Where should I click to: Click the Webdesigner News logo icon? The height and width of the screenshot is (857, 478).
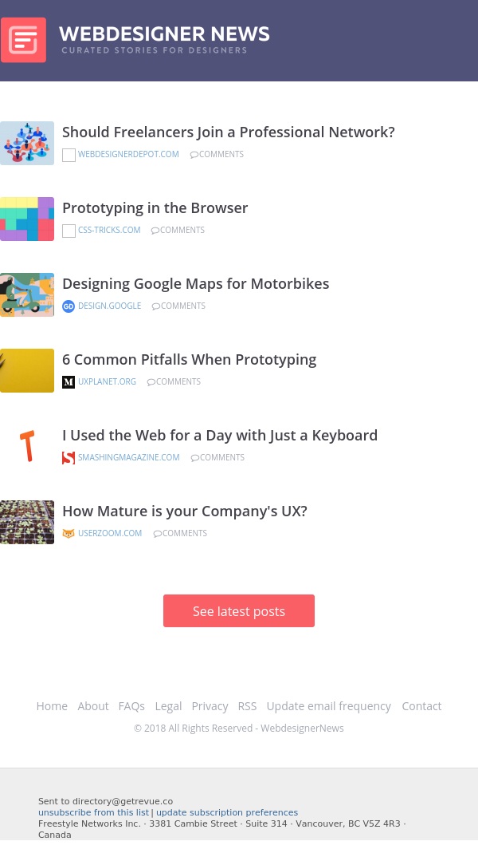(24, 40)
